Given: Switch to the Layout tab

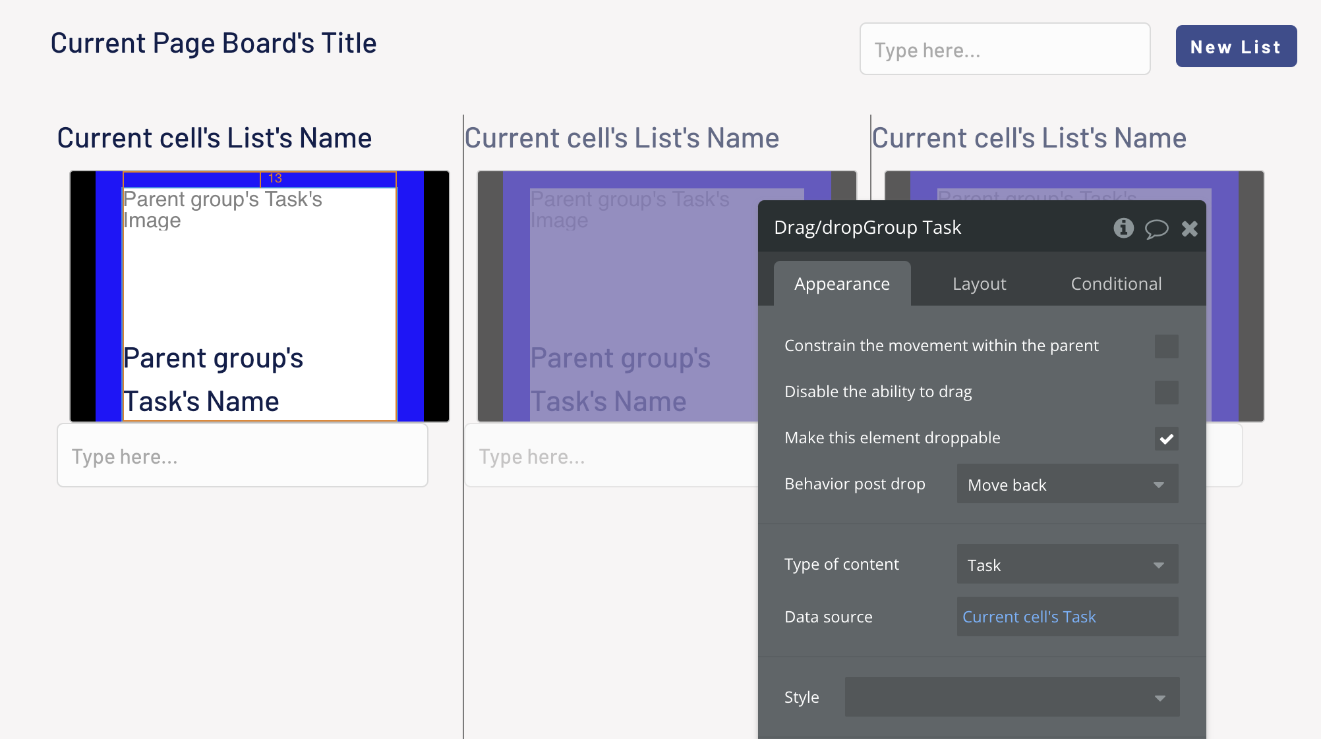Looking at the screenshot, I should (979, 284).
